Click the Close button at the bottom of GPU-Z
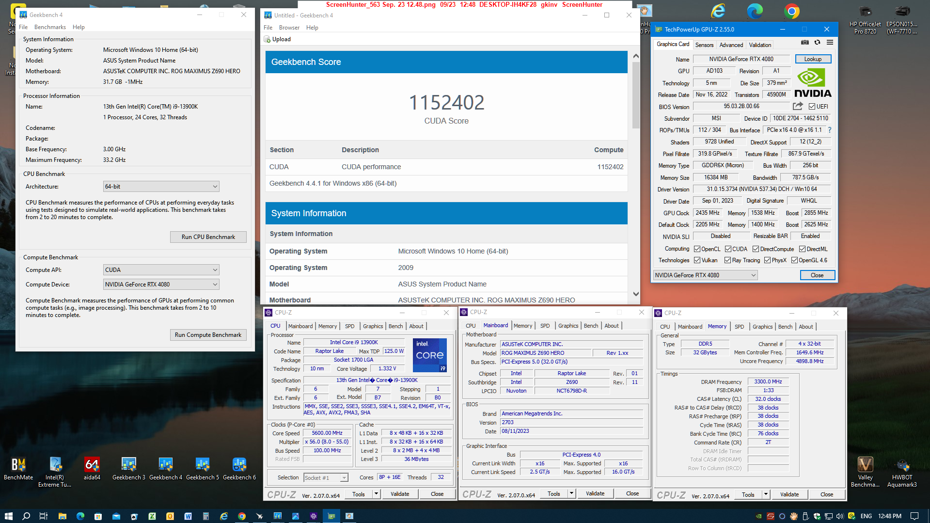Viewport: 930px width, 523px height. click(x=817, y=275)
